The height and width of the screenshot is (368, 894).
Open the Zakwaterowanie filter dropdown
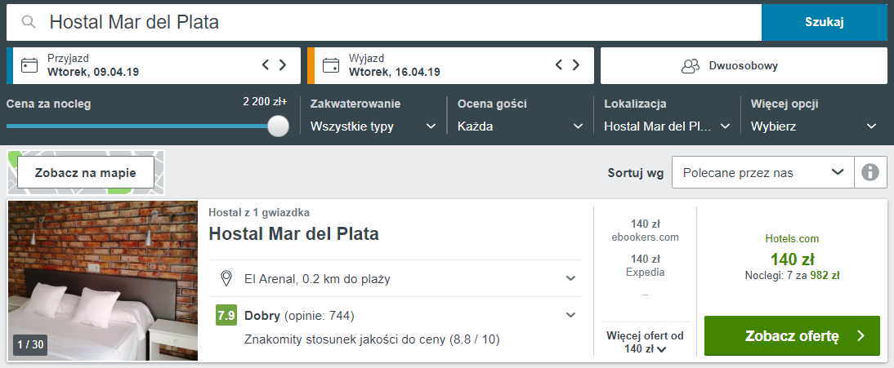373,126
